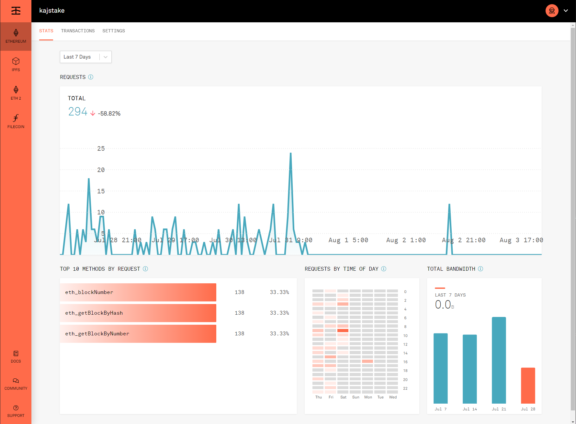Click the Aug 2 1:00 axis label
The width and height of the screenshot is (576, 424).
[x=406, y=240]
